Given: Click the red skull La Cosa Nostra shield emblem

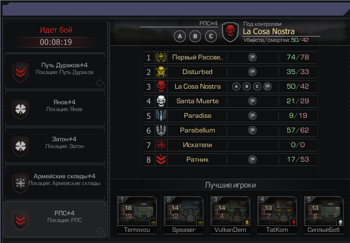Looking at the screenshot, I should click(x=230, y=32).
